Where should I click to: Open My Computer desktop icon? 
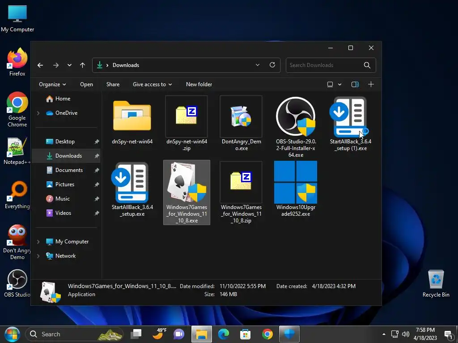pyautogui.click(x=17, y=19)
